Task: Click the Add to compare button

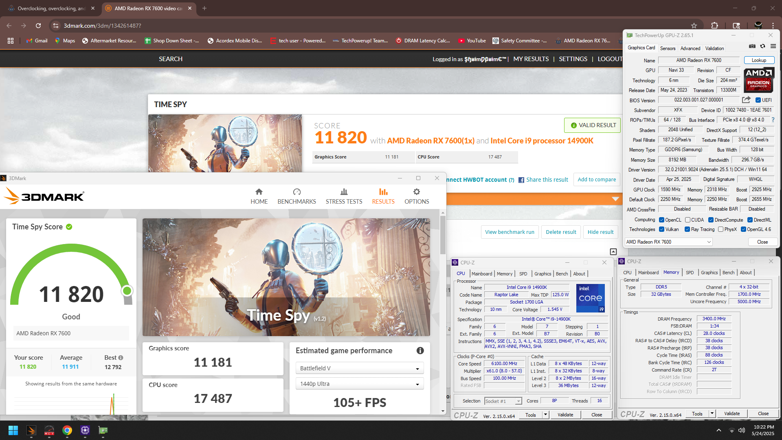Action: pyautogui.click(x=597, y=180)
